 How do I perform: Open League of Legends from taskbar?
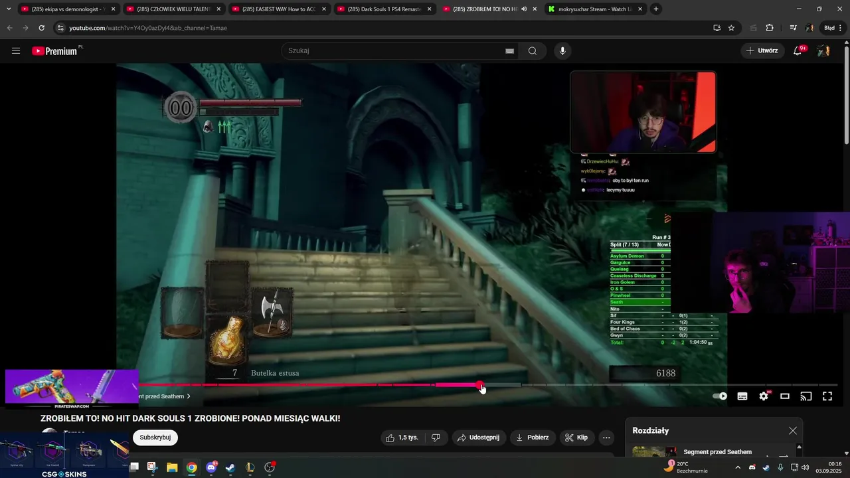pos(250,467)
